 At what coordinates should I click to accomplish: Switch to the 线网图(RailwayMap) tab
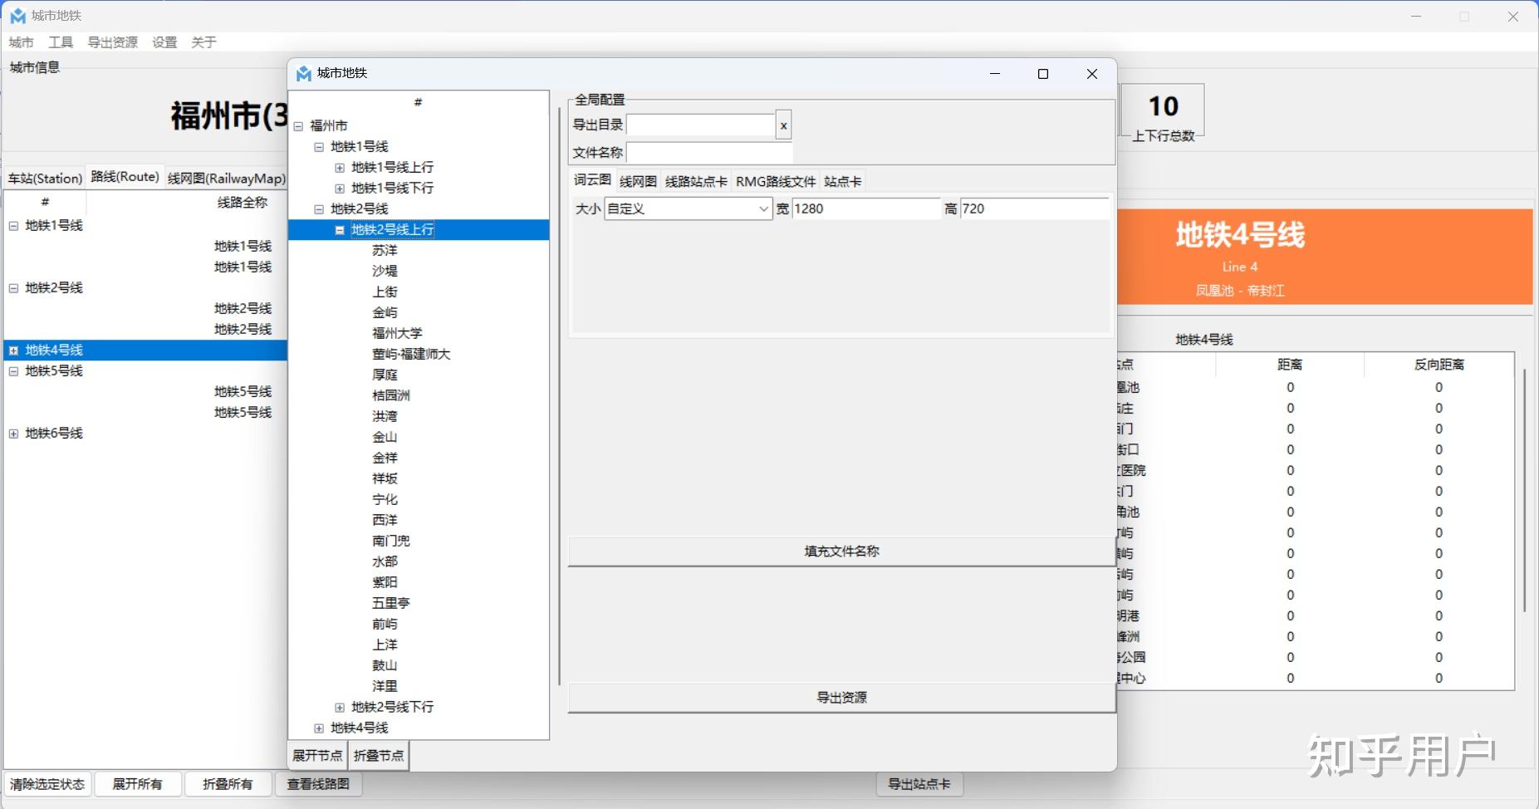[x=227, y=177]
